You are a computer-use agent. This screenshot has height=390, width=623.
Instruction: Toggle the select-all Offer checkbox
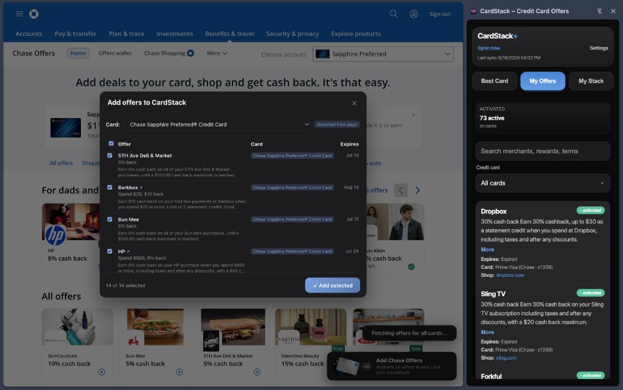pos(111,144)
